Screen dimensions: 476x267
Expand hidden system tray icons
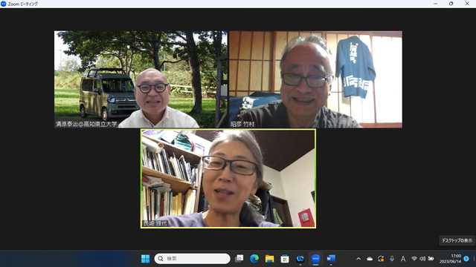(x=358, y=259)
